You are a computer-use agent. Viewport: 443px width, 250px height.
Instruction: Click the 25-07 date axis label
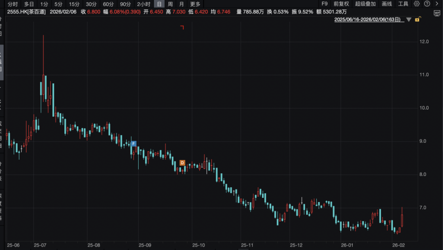tap(40, 245)
